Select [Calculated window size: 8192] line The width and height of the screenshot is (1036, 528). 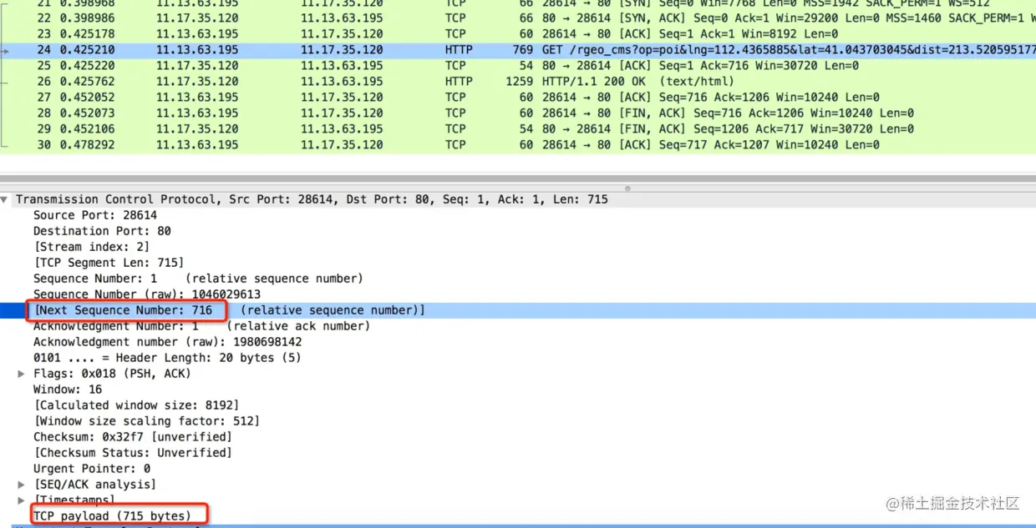point(136,405)
